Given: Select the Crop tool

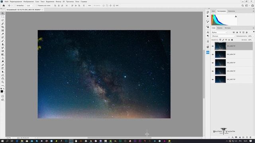Looking at the screenshot, I should click(x=3, y=27).
